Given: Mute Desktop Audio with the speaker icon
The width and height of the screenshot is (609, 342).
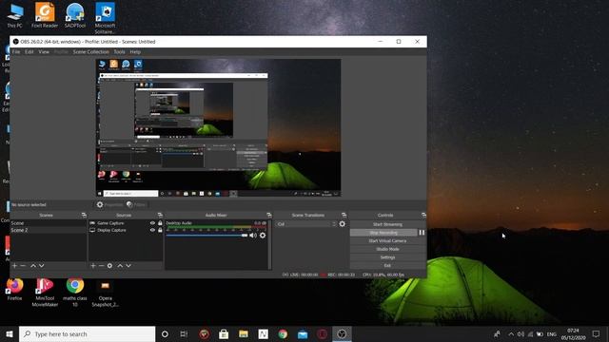Looking at the screenshot, I should pyautogui.click(x=253, y=235).
